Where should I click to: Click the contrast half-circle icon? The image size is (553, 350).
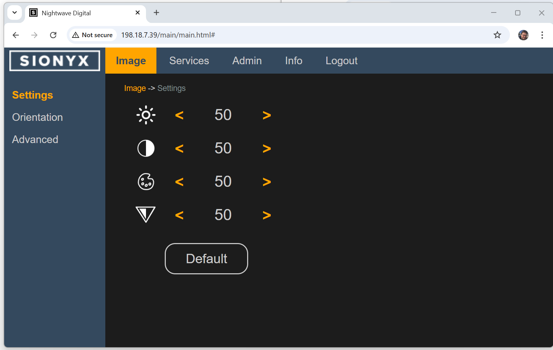pyautogui.click(x=146, y=148)
